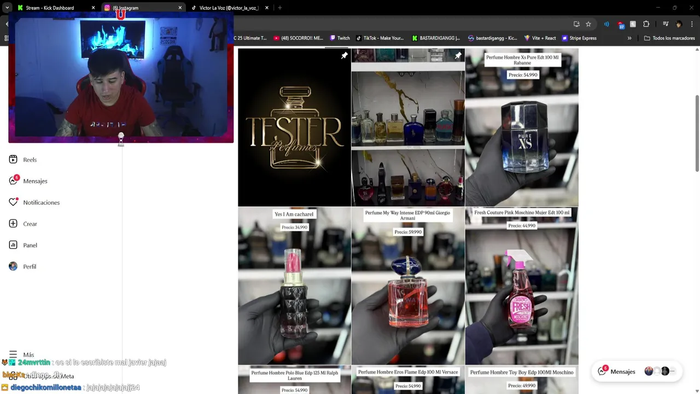The height and width of the screenshot is (394, 700).
Task: Open the Notificaciones heart icon
Action: [13, 202]
